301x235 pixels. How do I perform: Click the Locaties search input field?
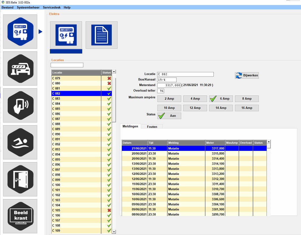click(67, 65)
